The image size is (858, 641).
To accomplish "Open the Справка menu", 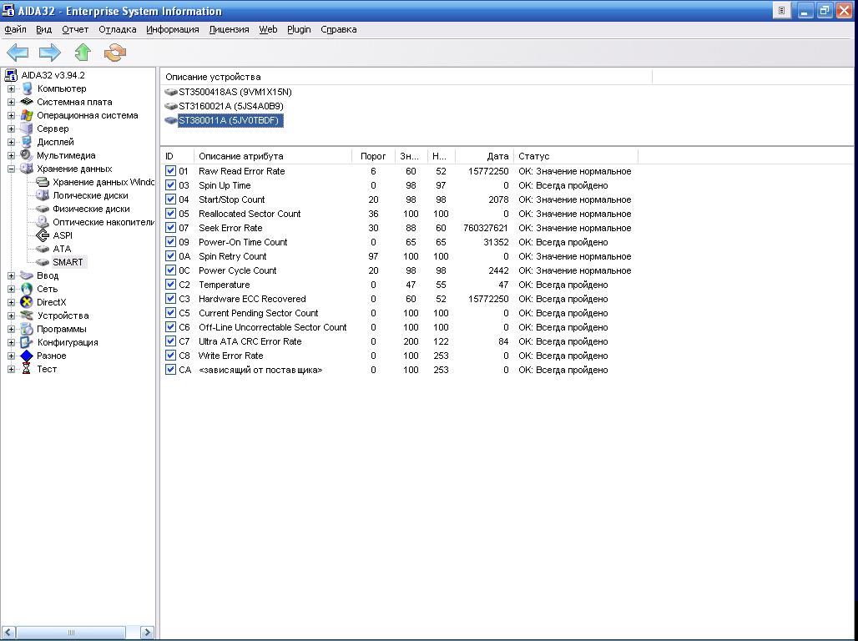I will point(339,29).
